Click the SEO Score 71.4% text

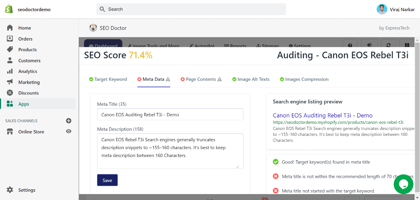(x=118, y=55)
